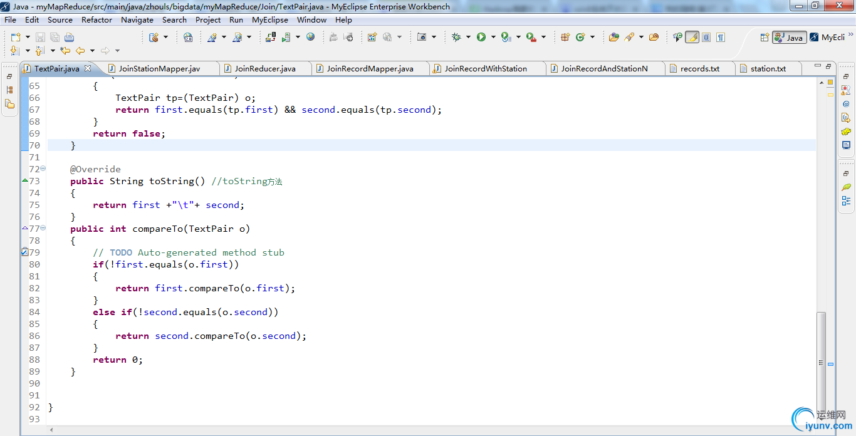
Task: Click the Print toolbar icon
Action: (x=69, y=38)
